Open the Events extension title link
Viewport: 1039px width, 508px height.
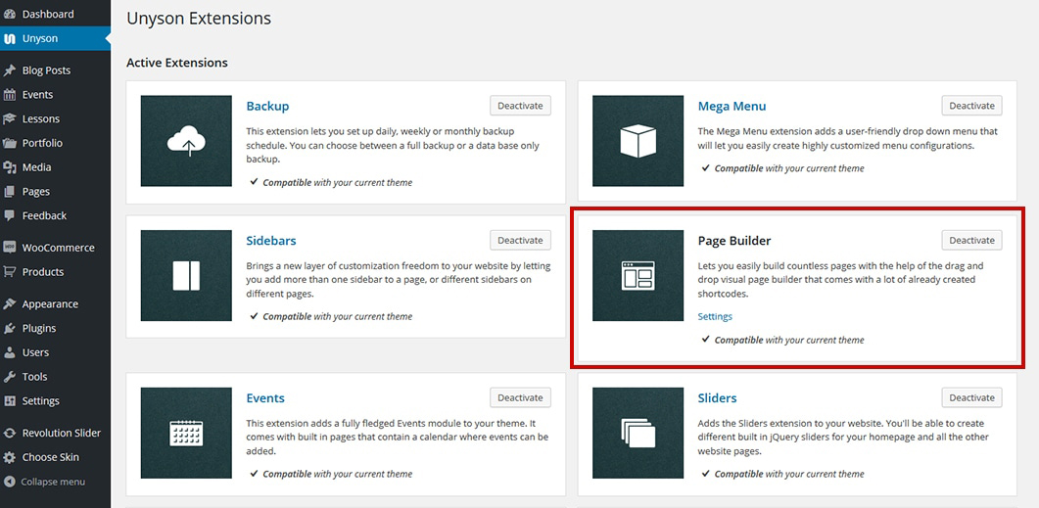click(x=265, y=398)
